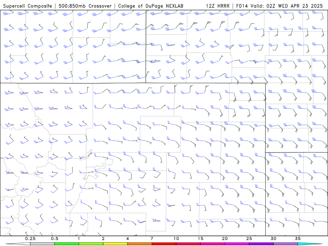This screenshot has width=328, height=246.
Task: Pick the magenta segment between 20 and 25
Action: pos(237,244)
